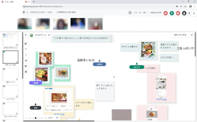
Task: Toggle visibility eye on slide 3良いところ
Action: click(x=4, y=69)
